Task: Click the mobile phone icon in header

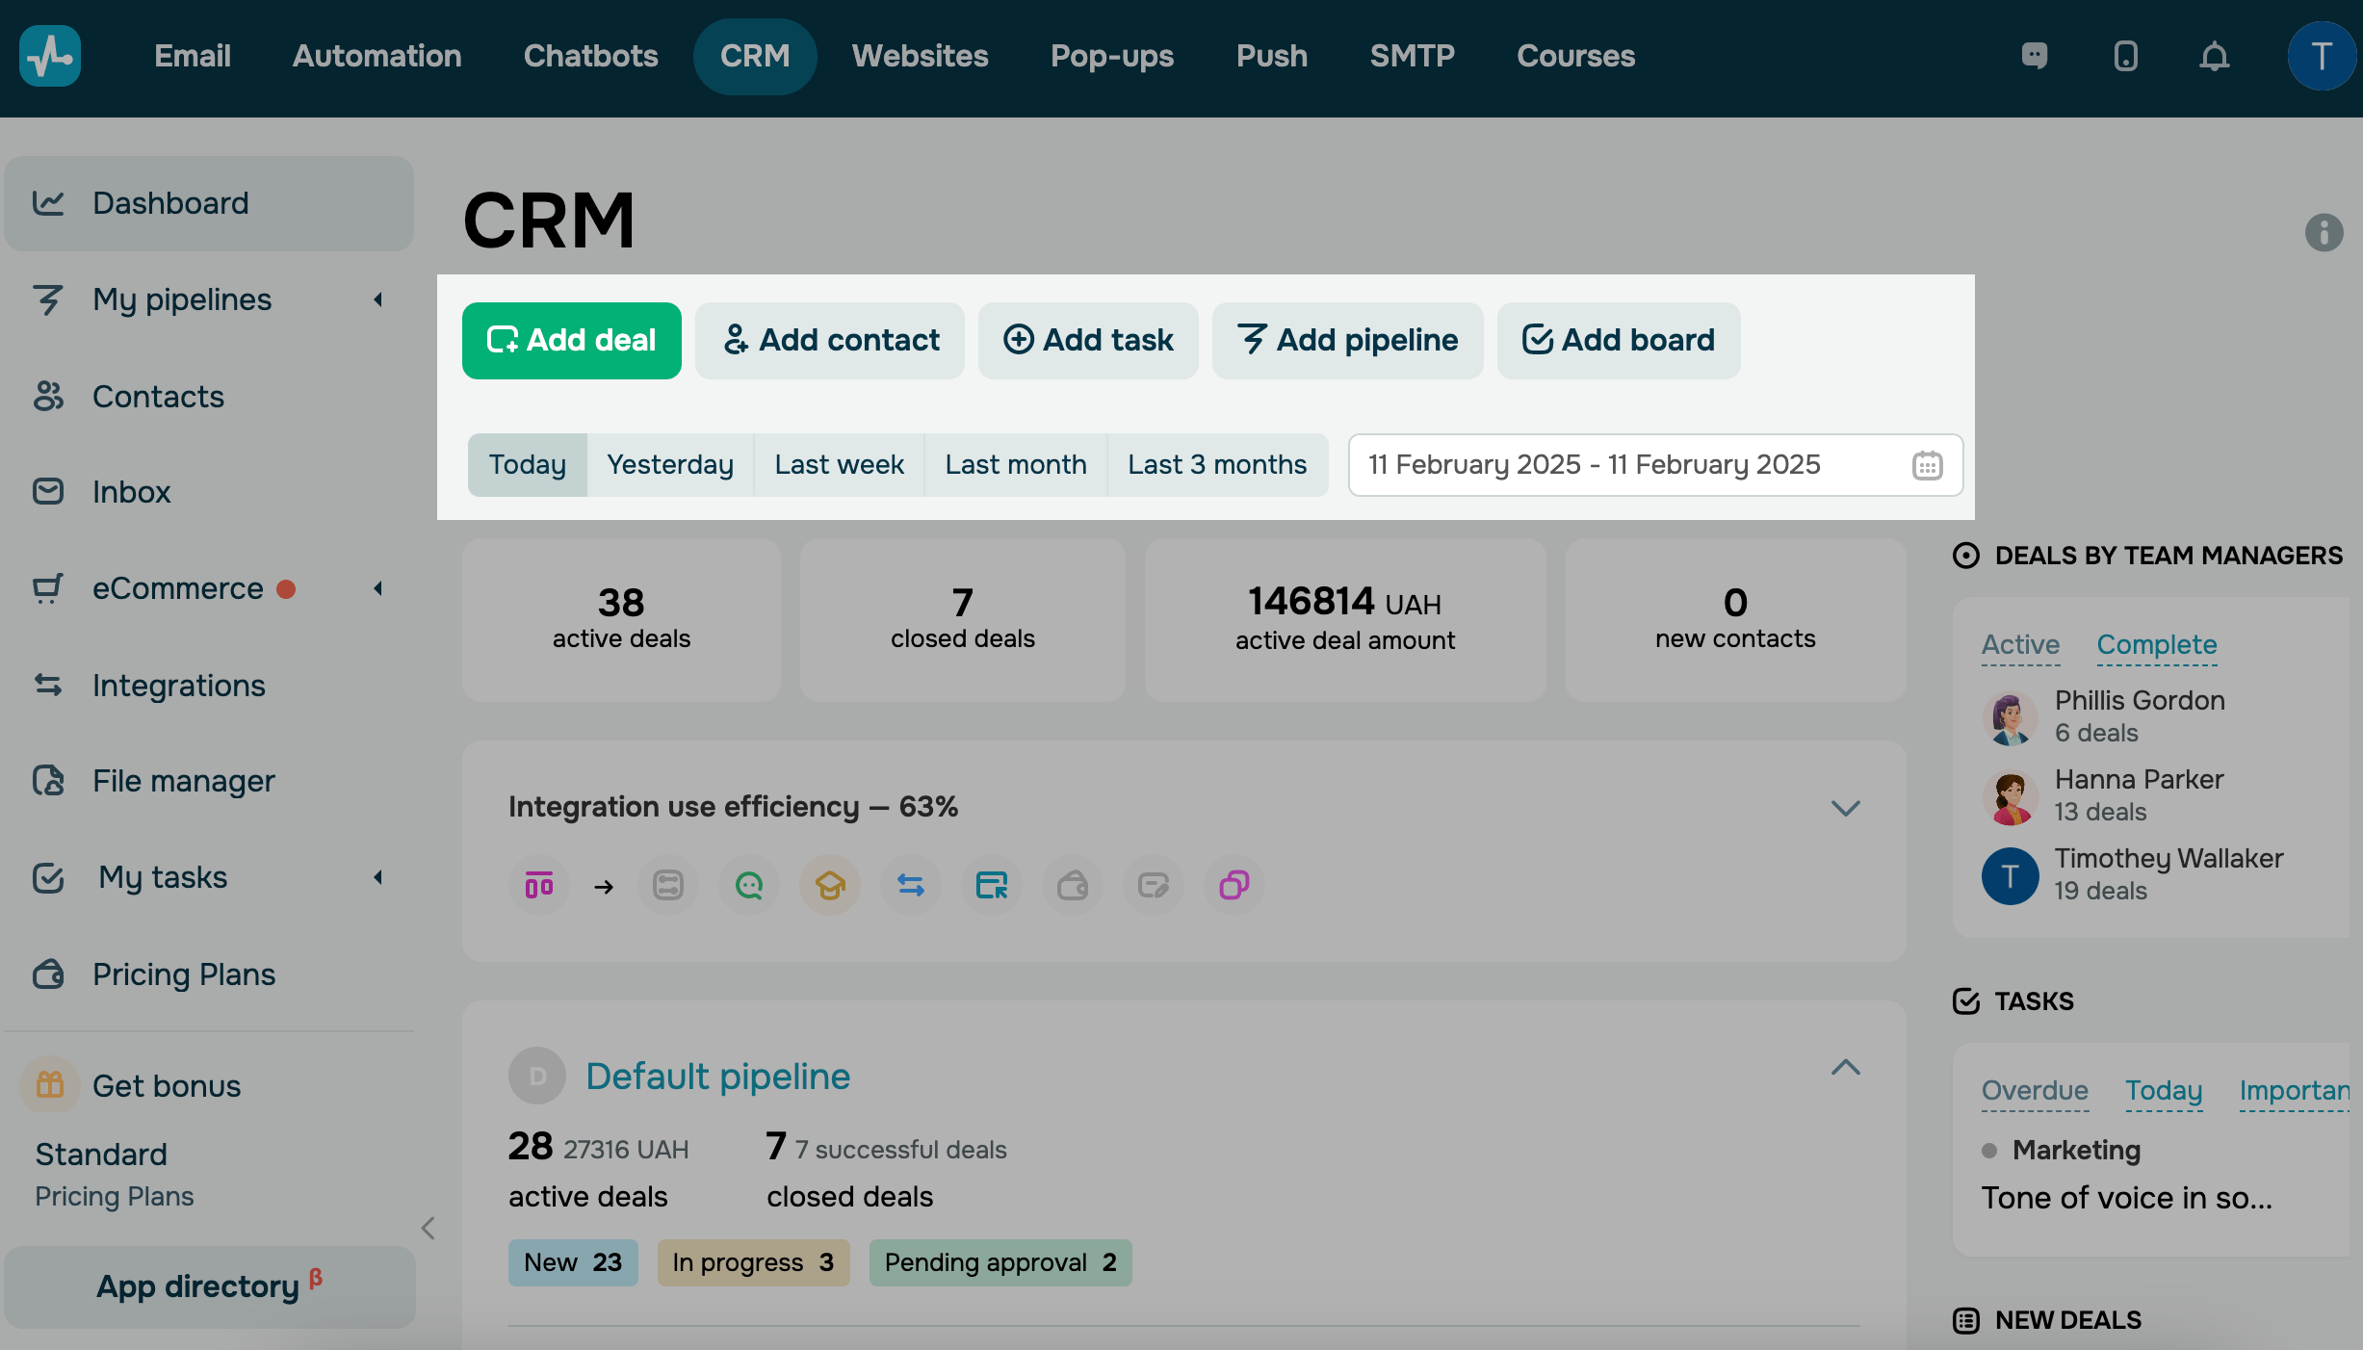Action: 2125,57
